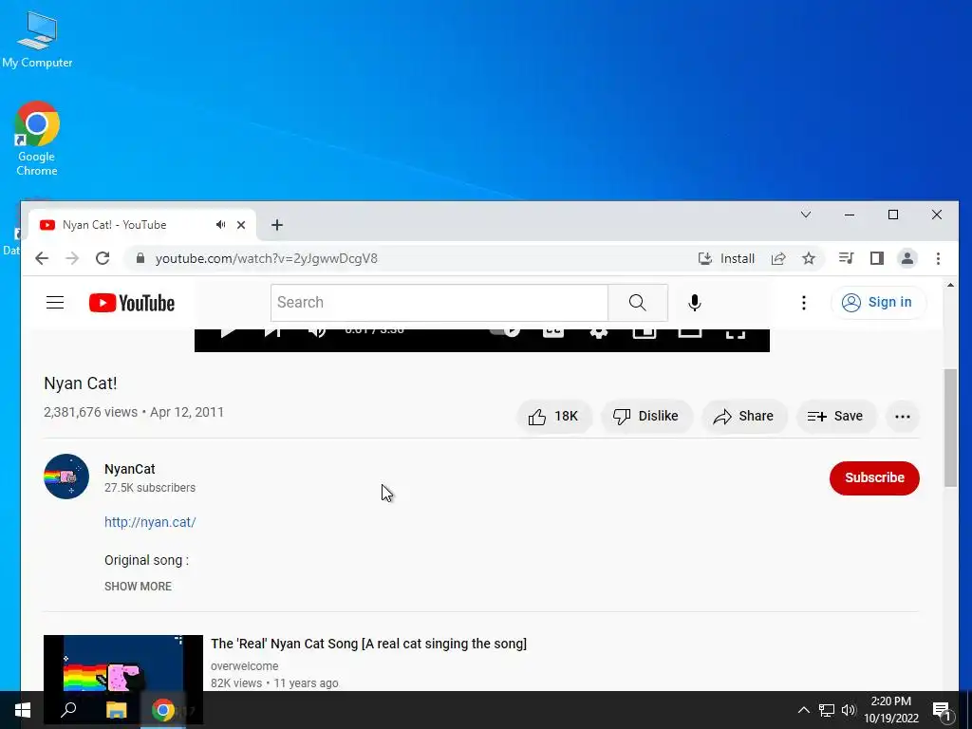The height and width of the screenshot is (729, 972).
Task: Open the tab search chevron
Action: [x=806, y=215]
